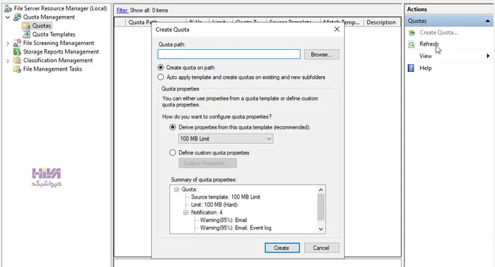The height and width of the screenshot is (267, 495).
Task: Click the summary list scroll up arrow
Action: tap(321, 190)
